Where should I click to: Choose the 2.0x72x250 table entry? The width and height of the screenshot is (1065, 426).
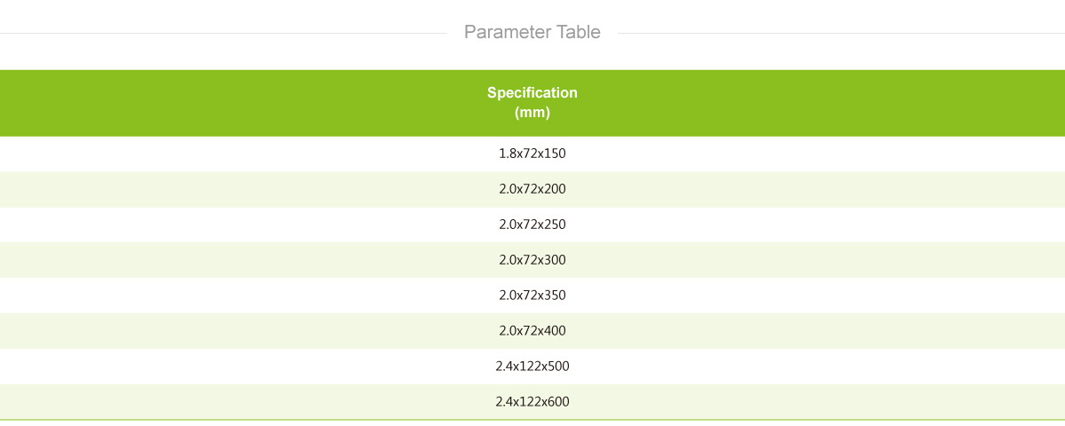[x=532, y=225]
